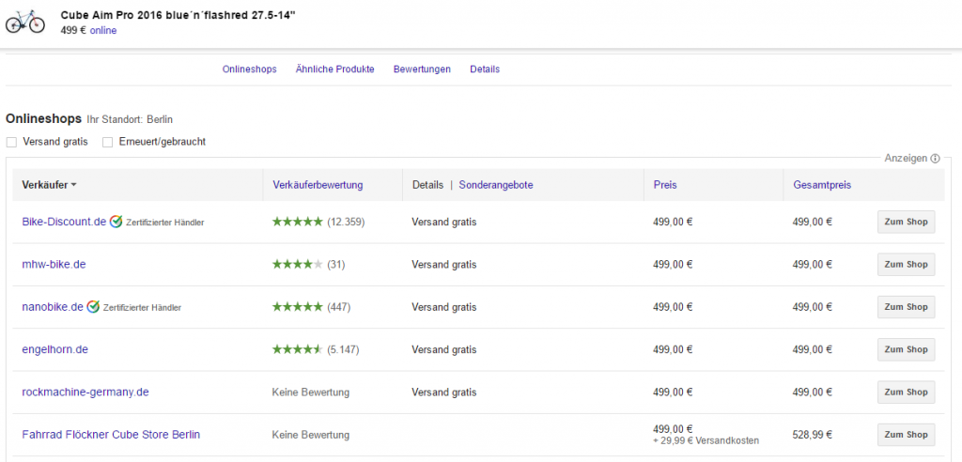The height and width of the screenshot is (462, 962).
Task: Click the + 29,99 € Versandkosten text
Action: coord(706,440)
